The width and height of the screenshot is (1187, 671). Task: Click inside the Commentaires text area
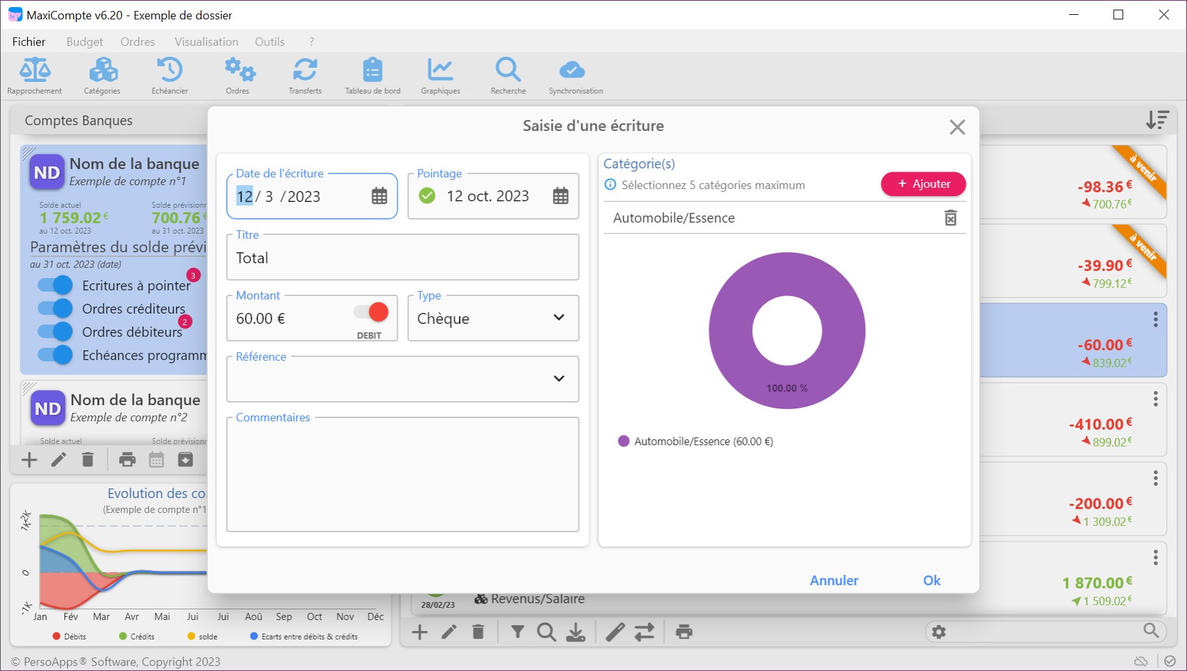pyautogui.click(x=403, y=474)
